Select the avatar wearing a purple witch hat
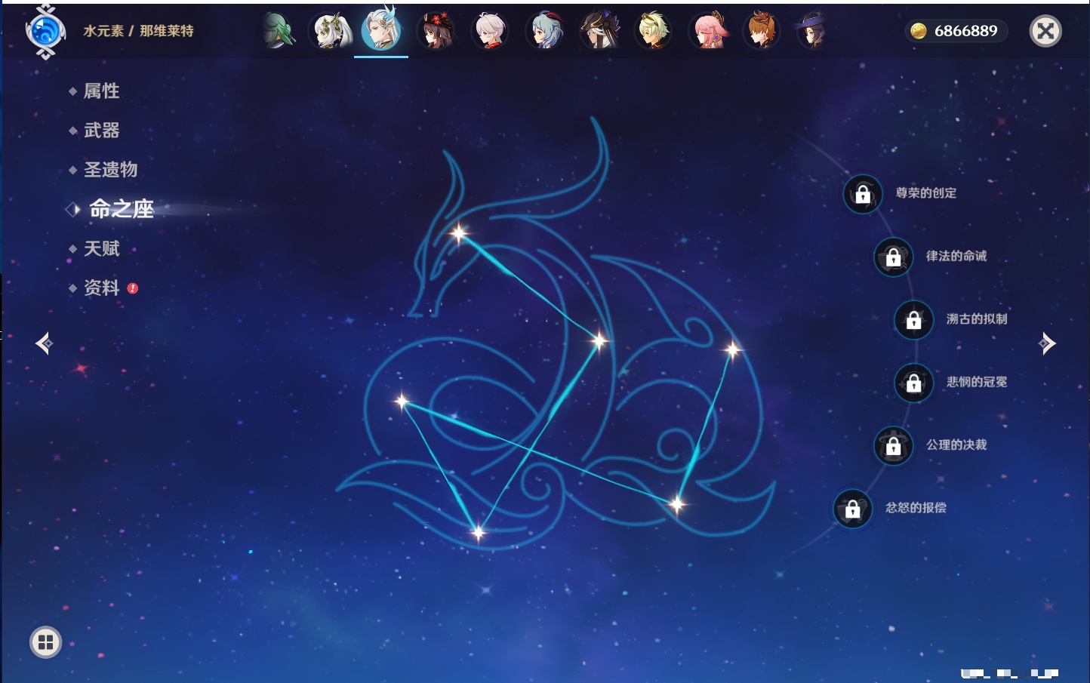 click(814, 31)
